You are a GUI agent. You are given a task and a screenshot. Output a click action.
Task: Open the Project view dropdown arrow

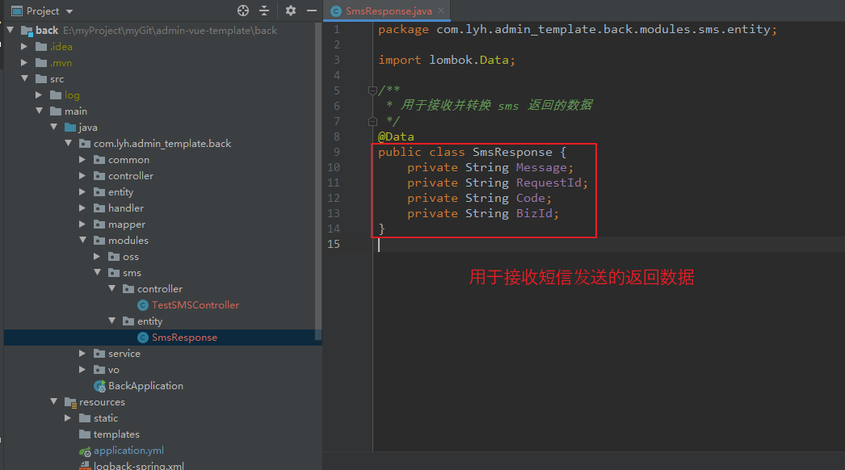pos(69,11)
